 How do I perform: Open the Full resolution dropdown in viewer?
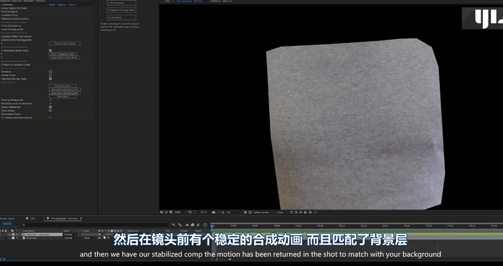click(x=235, y=212)
